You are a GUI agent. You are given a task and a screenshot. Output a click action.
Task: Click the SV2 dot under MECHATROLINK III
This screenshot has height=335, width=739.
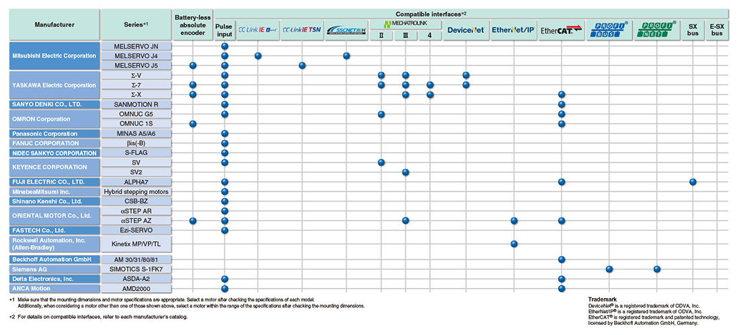click(x=405, y=172)
